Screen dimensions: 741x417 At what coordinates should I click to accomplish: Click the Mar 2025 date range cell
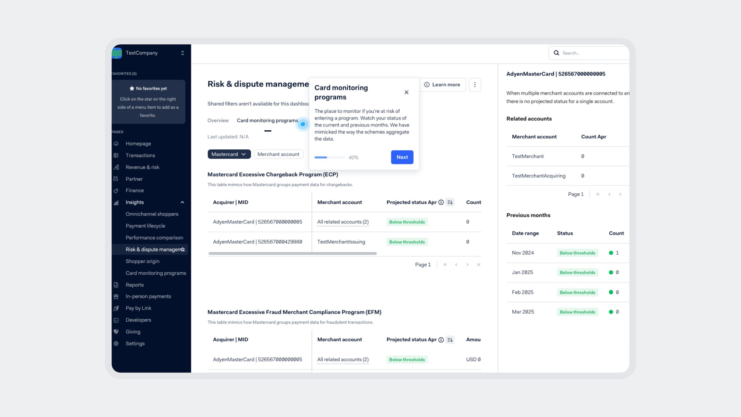(x=523, y=312)
